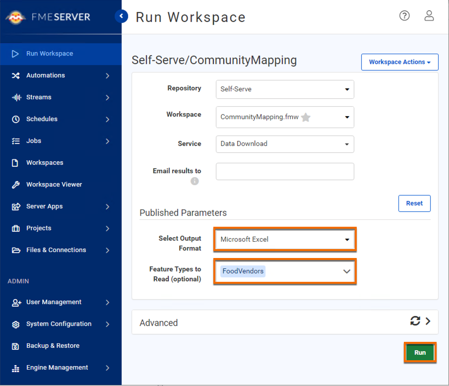Click the Streams waveform icon

point(16,97)
